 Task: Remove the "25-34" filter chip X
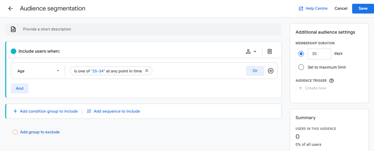[x=147, y=71]
